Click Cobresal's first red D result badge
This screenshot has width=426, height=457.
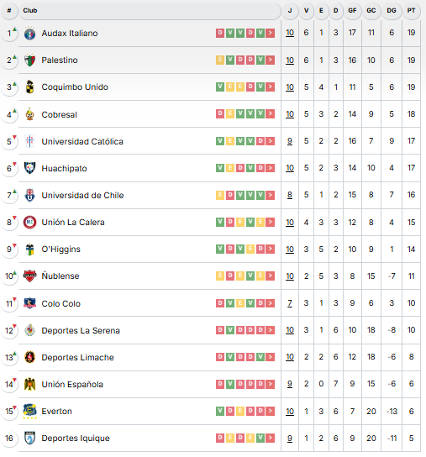220,113
